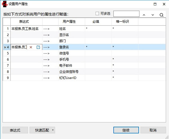Click the search text input field

click(x=126, y=14)
